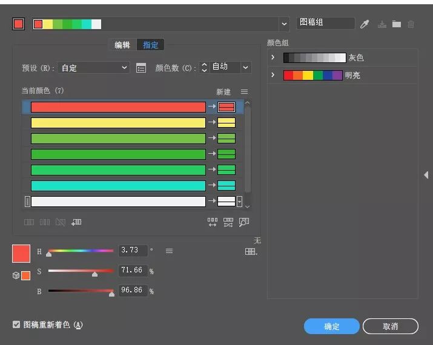433x345 pixels.
Task: Click the find color in artwork magnifier icon
Action: click(x=244, y=222)
